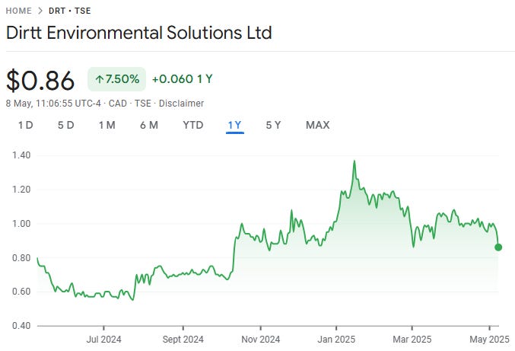Click the up arrow in percent badge
This screenshot has width=515, height=351.
point(99,79)
